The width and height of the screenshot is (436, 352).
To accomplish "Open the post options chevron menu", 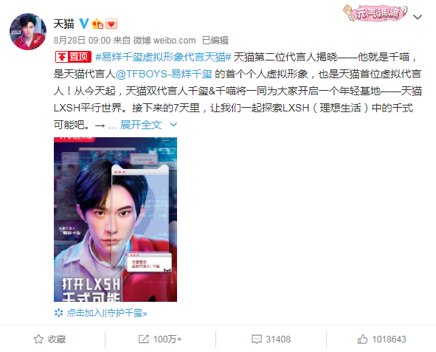I will [x=418, y=17].
